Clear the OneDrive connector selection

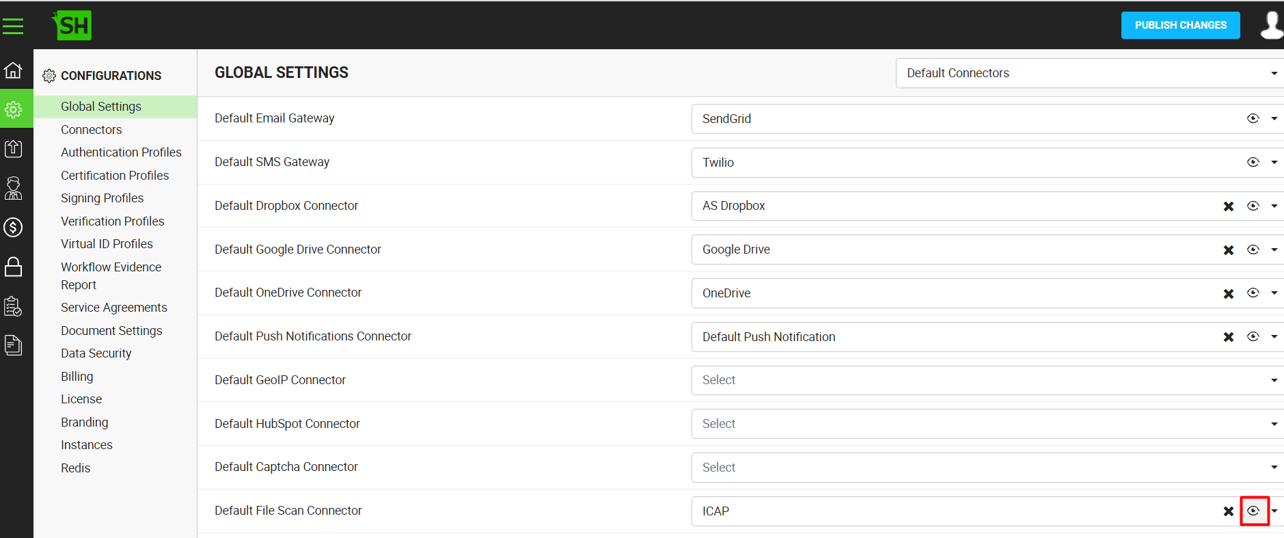pyautogui.click(x=1228, y=294)
